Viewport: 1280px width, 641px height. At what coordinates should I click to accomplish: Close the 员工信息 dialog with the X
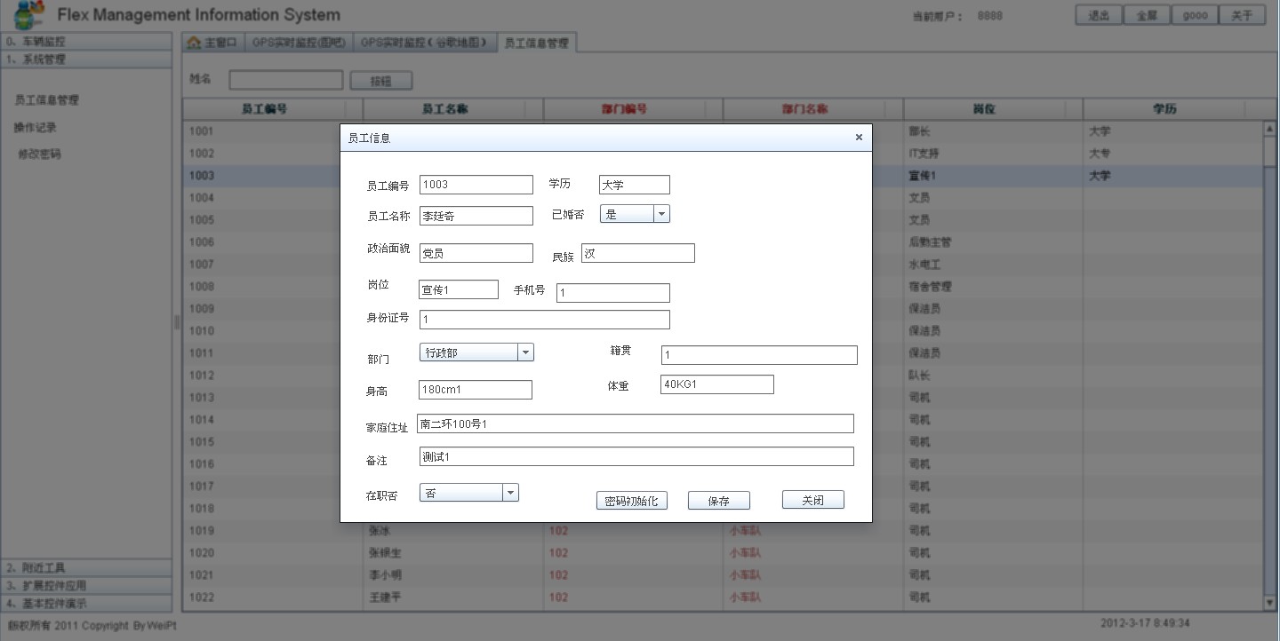coord(859,138)
